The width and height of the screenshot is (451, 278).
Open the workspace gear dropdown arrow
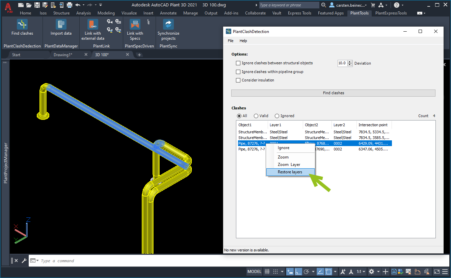(378, 272)
